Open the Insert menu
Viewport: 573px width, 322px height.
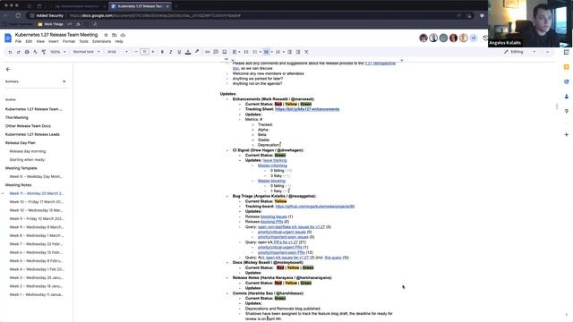[54, 42]
